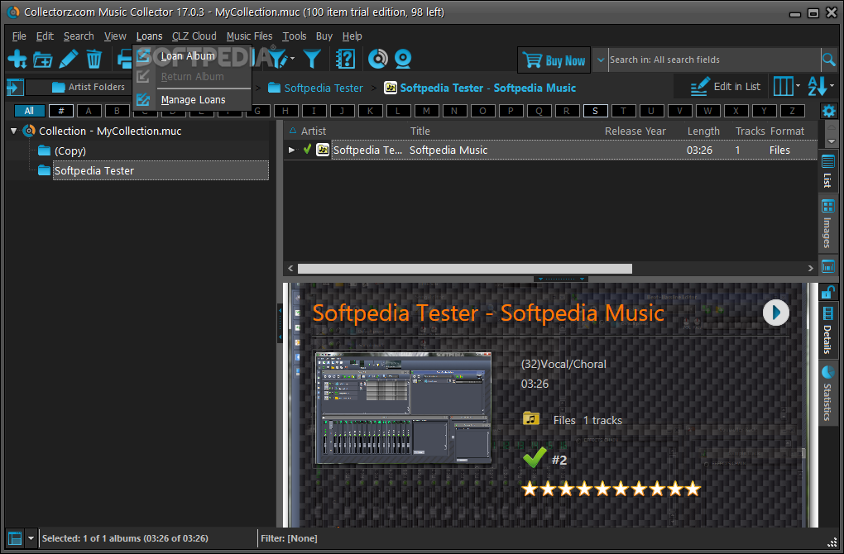The height and width of the screenshot is (554, 844).
Task: Click the Remove trash bin icon
Action: (x=94, y=59)
